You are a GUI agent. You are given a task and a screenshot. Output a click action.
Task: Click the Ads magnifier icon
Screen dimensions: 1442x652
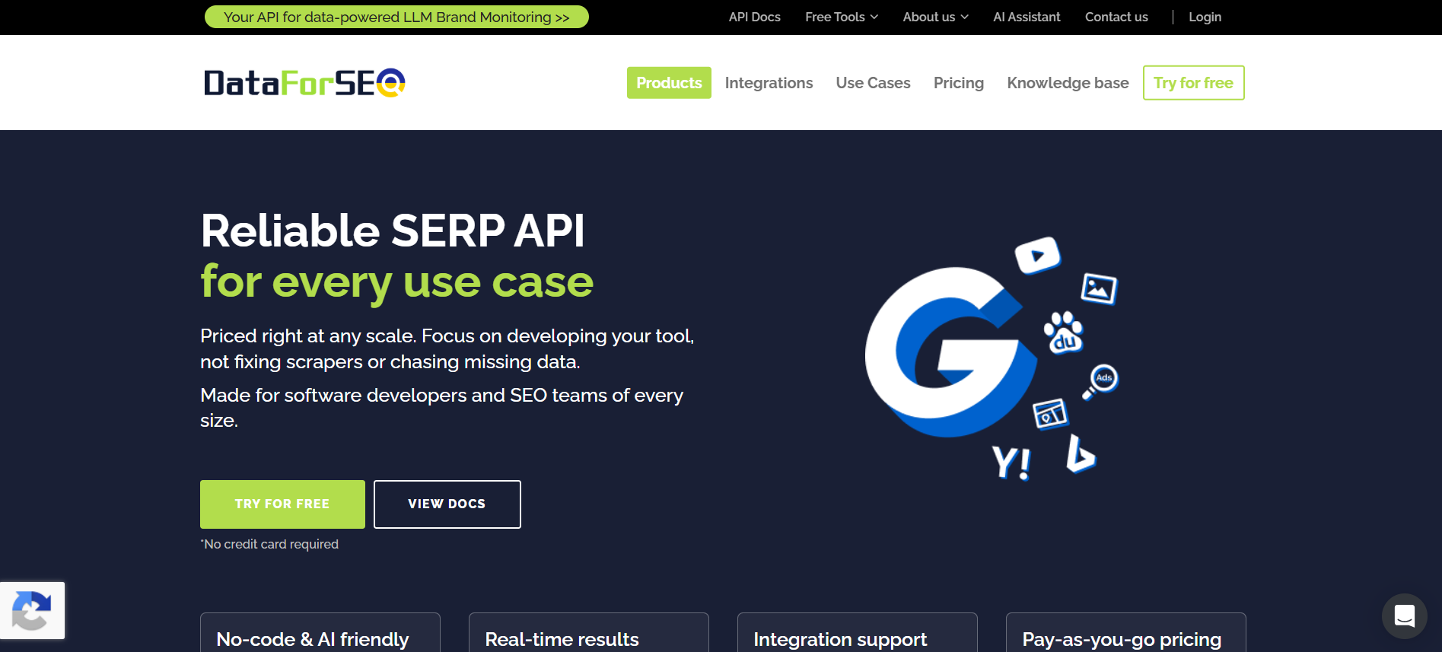pos(1101,381)
